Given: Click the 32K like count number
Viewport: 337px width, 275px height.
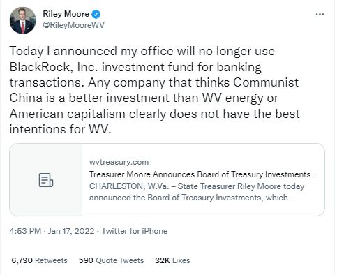Looking at the screenshot, I should pyautogui.click(x=163, y=260).
